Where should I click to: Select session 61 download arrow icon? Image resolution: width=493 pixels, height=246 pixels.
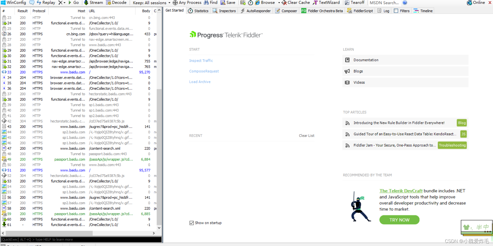pyautogui.click(x=4, y=224)
